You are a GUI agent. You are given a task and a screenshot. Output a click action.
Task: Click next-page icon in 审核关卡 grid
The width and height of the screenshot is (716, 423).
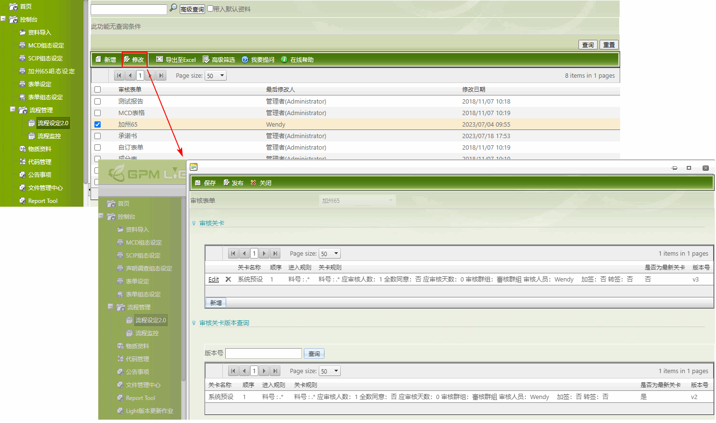tap(264, 253)
